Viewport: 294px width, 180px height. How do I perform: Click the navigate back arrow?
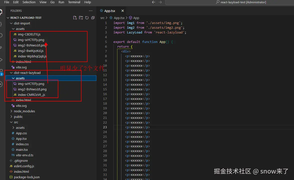(x=154, y=2)
